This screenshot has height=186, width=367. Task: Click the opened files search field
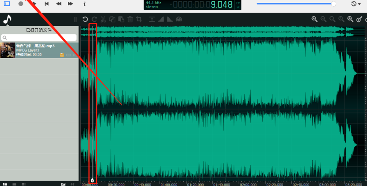coord(39,38)
